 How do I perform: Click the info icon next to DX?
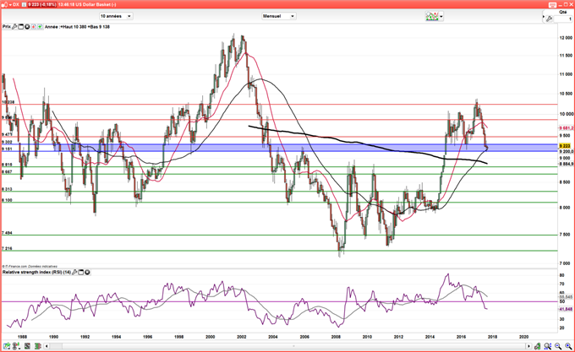25,4
